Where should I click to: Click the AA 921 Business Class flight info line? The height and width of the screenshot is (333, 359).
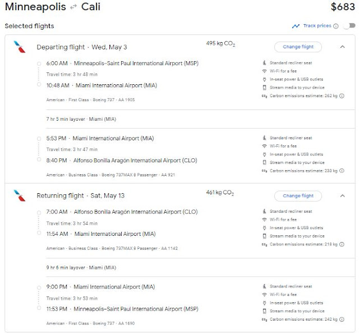tap(111, 175)
